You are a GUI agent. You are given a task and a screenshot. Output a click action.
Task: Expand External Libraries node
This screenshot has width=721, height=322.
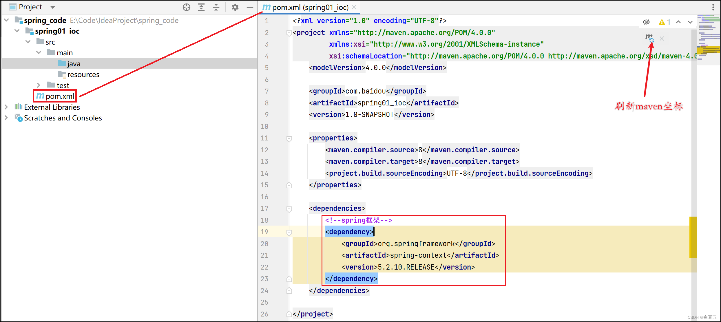6,107
